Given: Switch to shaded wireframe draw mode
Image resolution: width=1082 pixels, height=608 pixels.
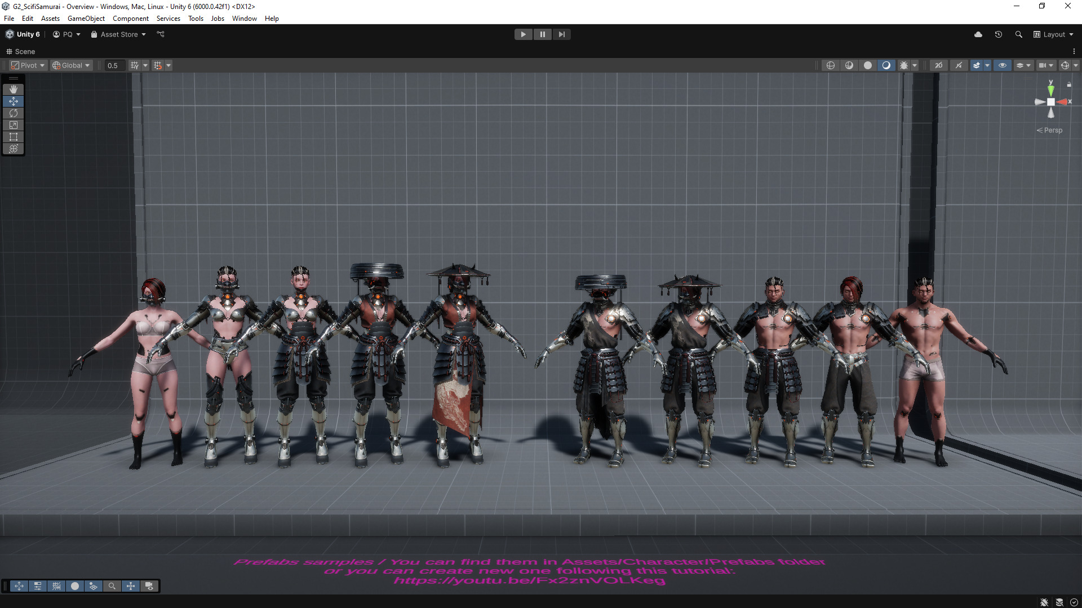Looking at the screenshot, I should [x=849, y=65].
